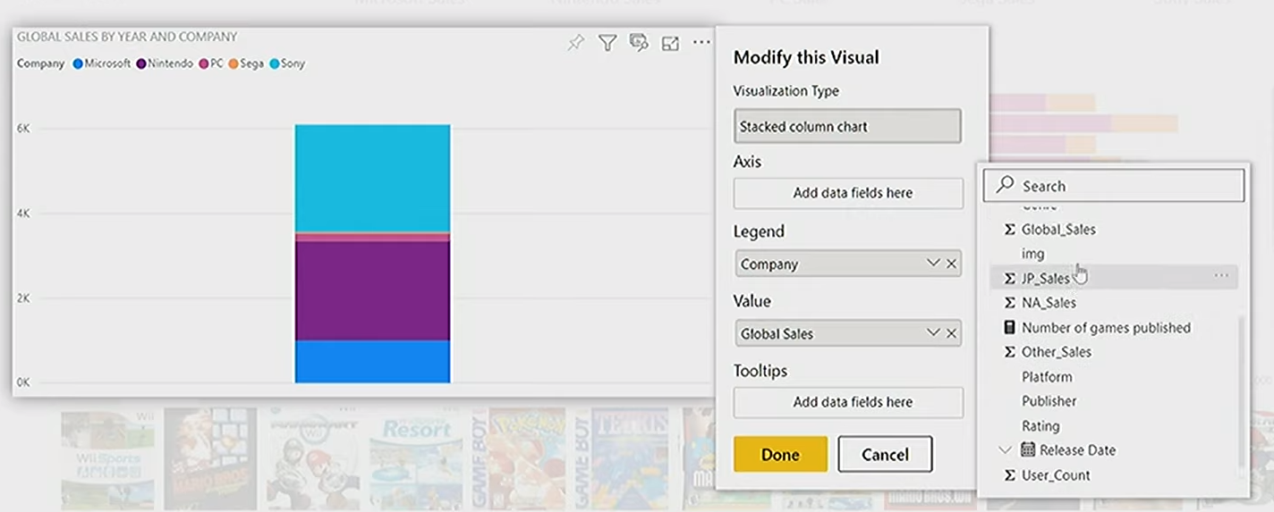Add data fields to Tooltips
Viewport: 1274px width, 512px height.
point(848,402)
